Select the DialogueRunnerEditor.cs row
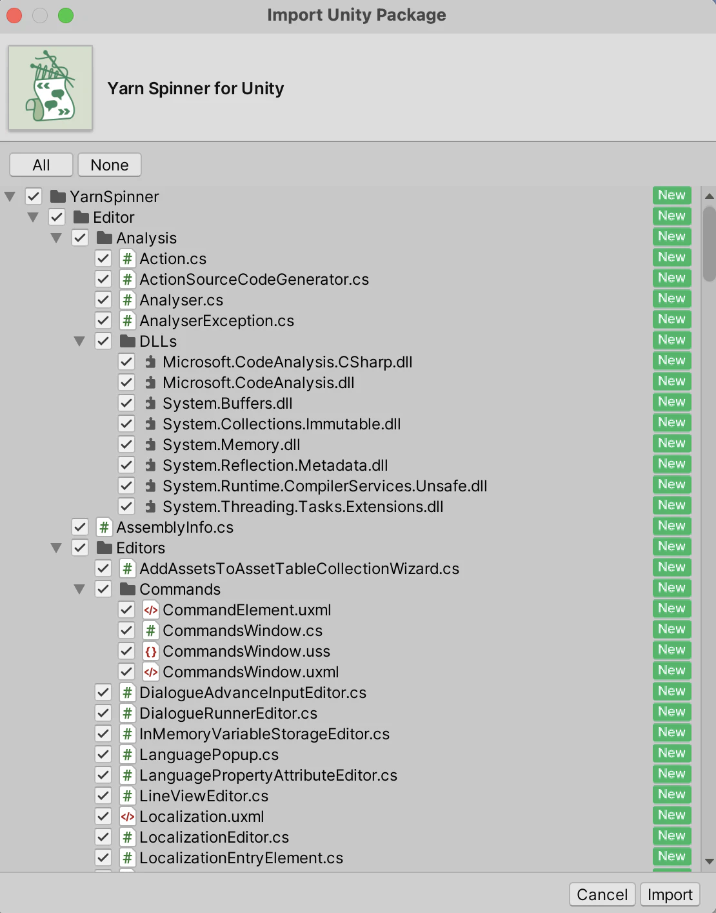The image size is (716, 913). tap(228, 713)
